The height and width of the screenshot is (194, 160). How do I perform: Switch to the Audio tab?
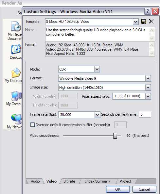35,181
